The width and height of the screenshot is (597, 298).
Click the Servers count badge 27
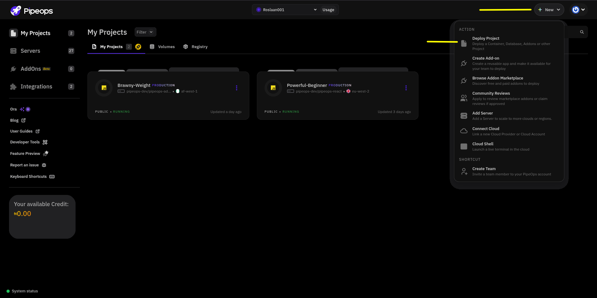coord(71,51)
